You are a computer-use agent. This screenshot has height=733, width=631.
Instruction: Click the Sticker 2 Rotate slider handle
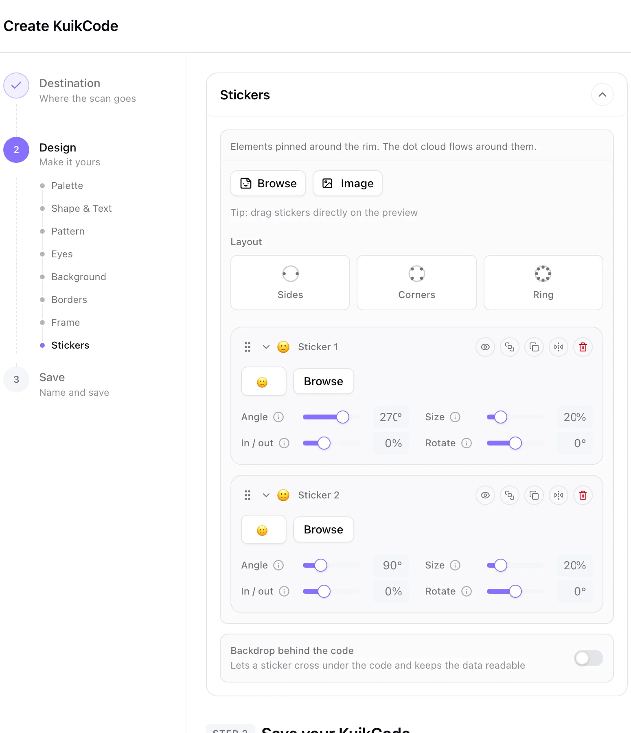pyautogui.click(x=515, y=591)
